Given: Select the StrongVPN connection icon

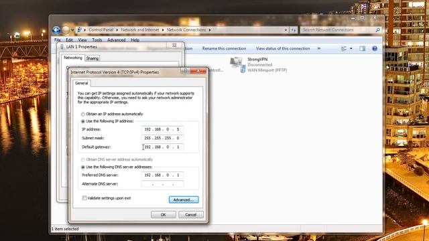Looking at the screenshot, I should pos(237,64).
